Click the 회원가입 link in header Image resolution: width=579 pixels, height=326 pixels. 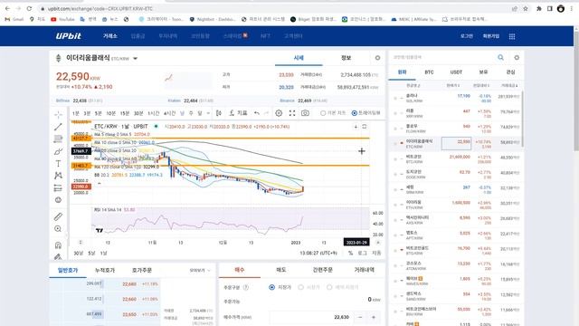tap(490, 36)
